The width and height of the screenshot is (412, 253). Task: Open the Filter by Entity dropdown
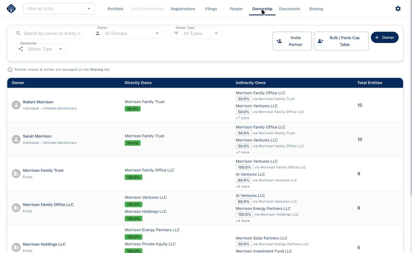59,9
